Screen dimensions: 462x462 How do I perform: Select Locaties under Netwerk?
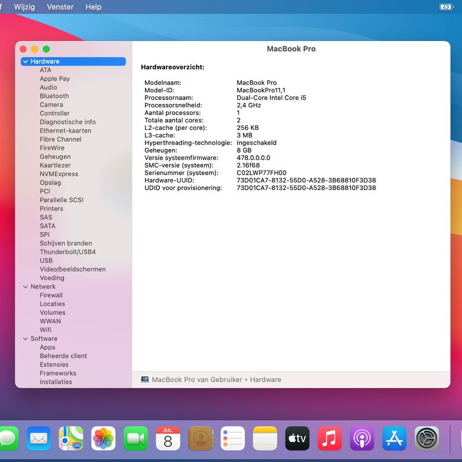pyautogui.click(x=53, y=304)
